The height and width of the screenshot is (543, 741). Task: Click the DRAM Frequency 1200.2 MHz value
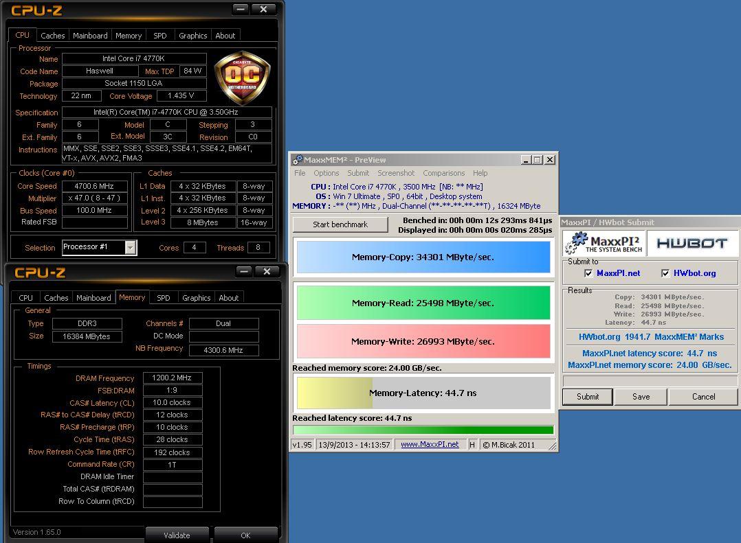click(x=172, y=378)
